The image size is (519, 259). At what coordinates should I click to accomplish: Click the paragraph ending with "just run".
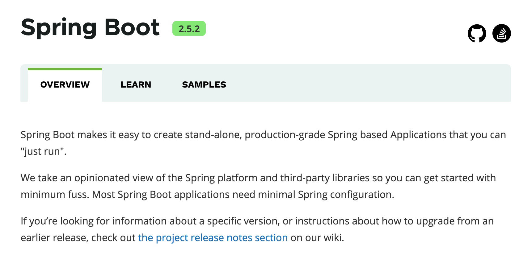tap(263, 143)
